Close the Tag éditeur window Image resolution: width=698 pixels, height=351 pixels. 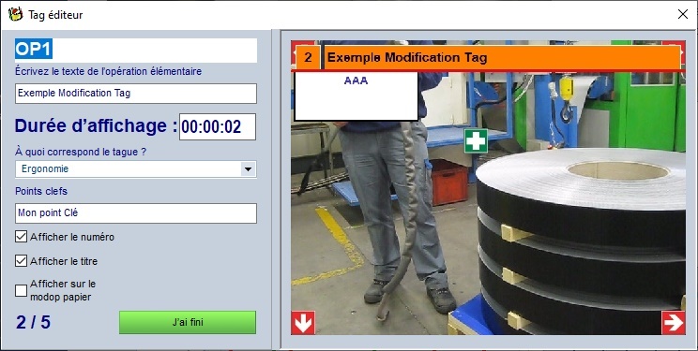point(682,14)
